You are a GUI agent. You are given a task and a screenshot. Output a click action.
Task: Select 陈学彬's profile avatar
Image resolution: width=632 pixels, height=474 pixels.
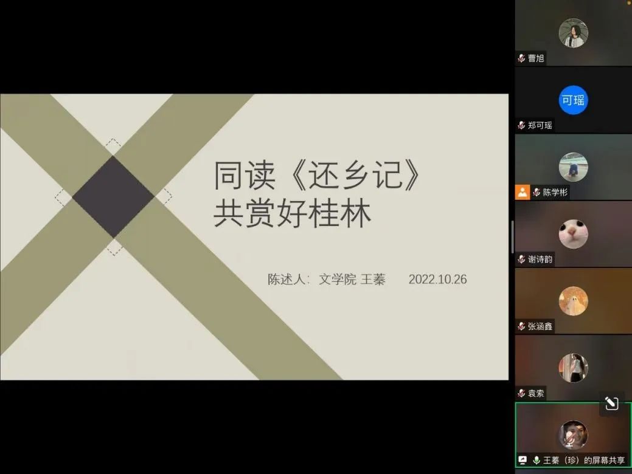pyautogui.click(x=573, y=167)
